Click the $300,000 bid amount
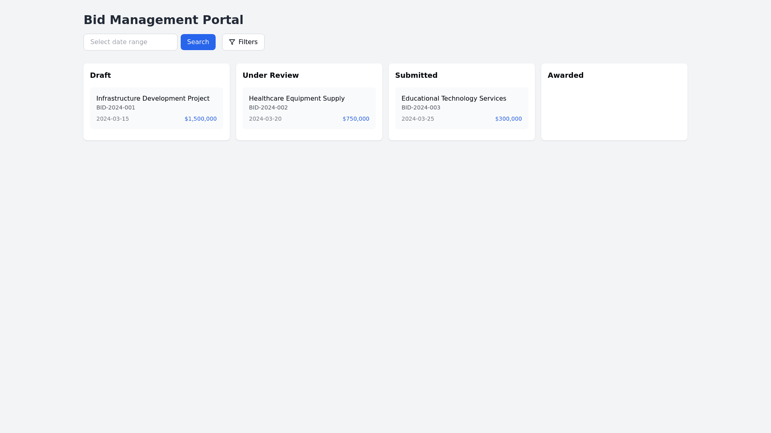 [x=508, y=119]
